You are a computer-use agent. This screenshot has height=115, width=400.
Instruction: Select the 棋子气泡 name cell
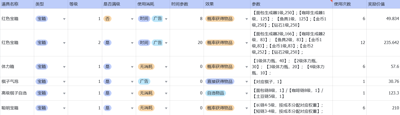[17, 82]
